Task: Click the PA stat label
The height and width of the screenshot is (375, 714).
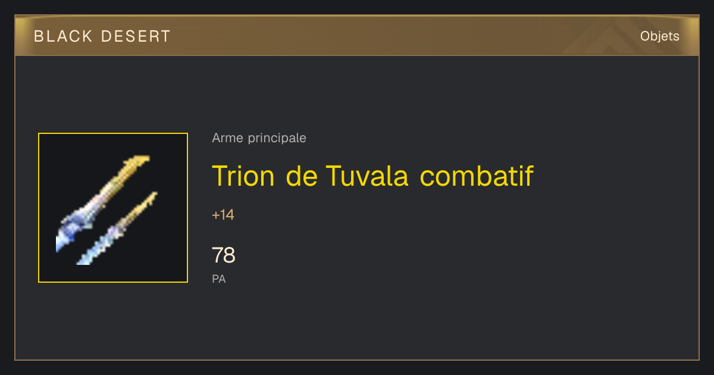Action: coord(219,279)
